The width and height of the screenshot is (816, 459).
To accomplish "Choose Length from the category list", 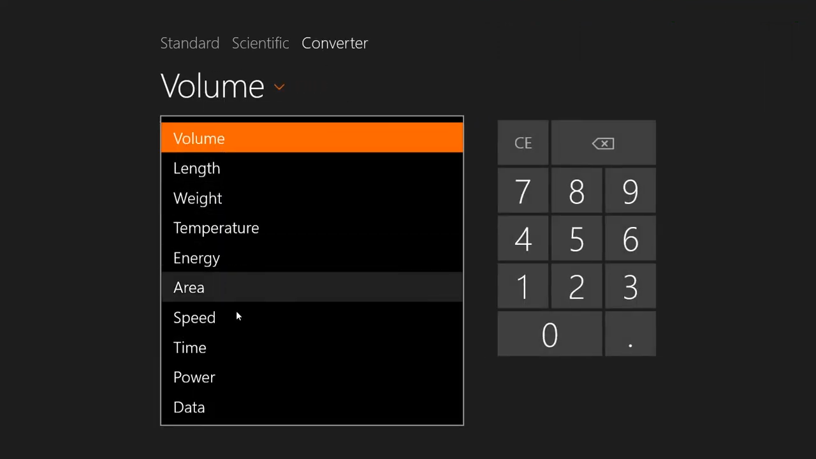I will coord(196,168).
